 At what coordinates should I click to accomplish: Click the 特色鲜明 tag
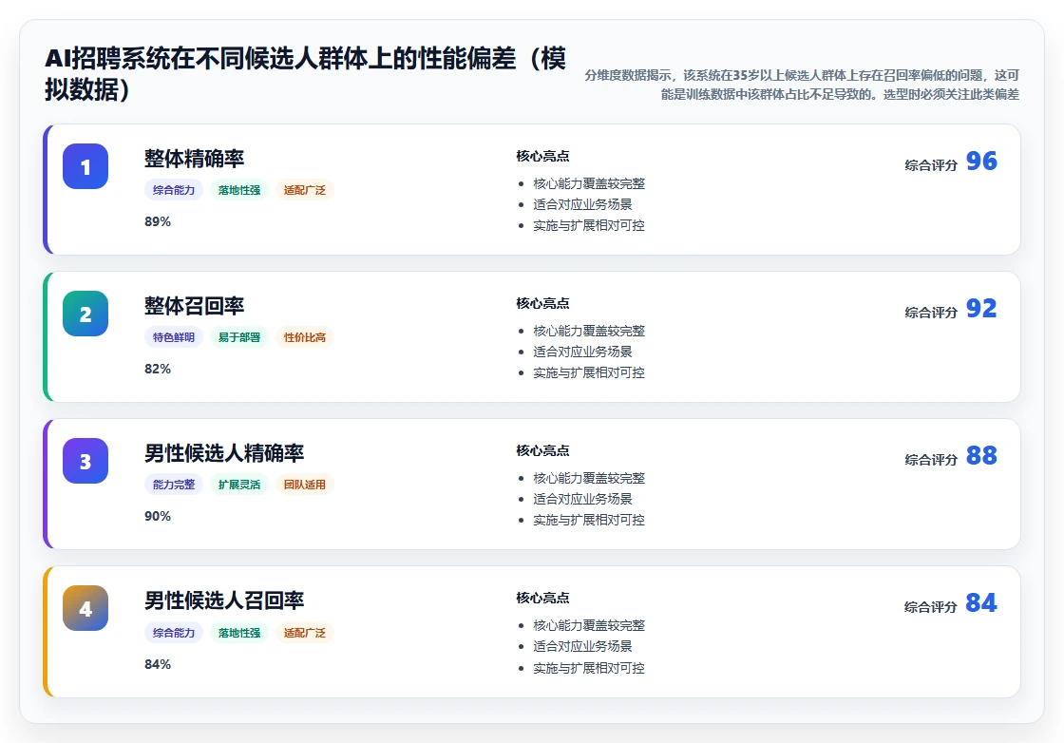click(174, 337)
